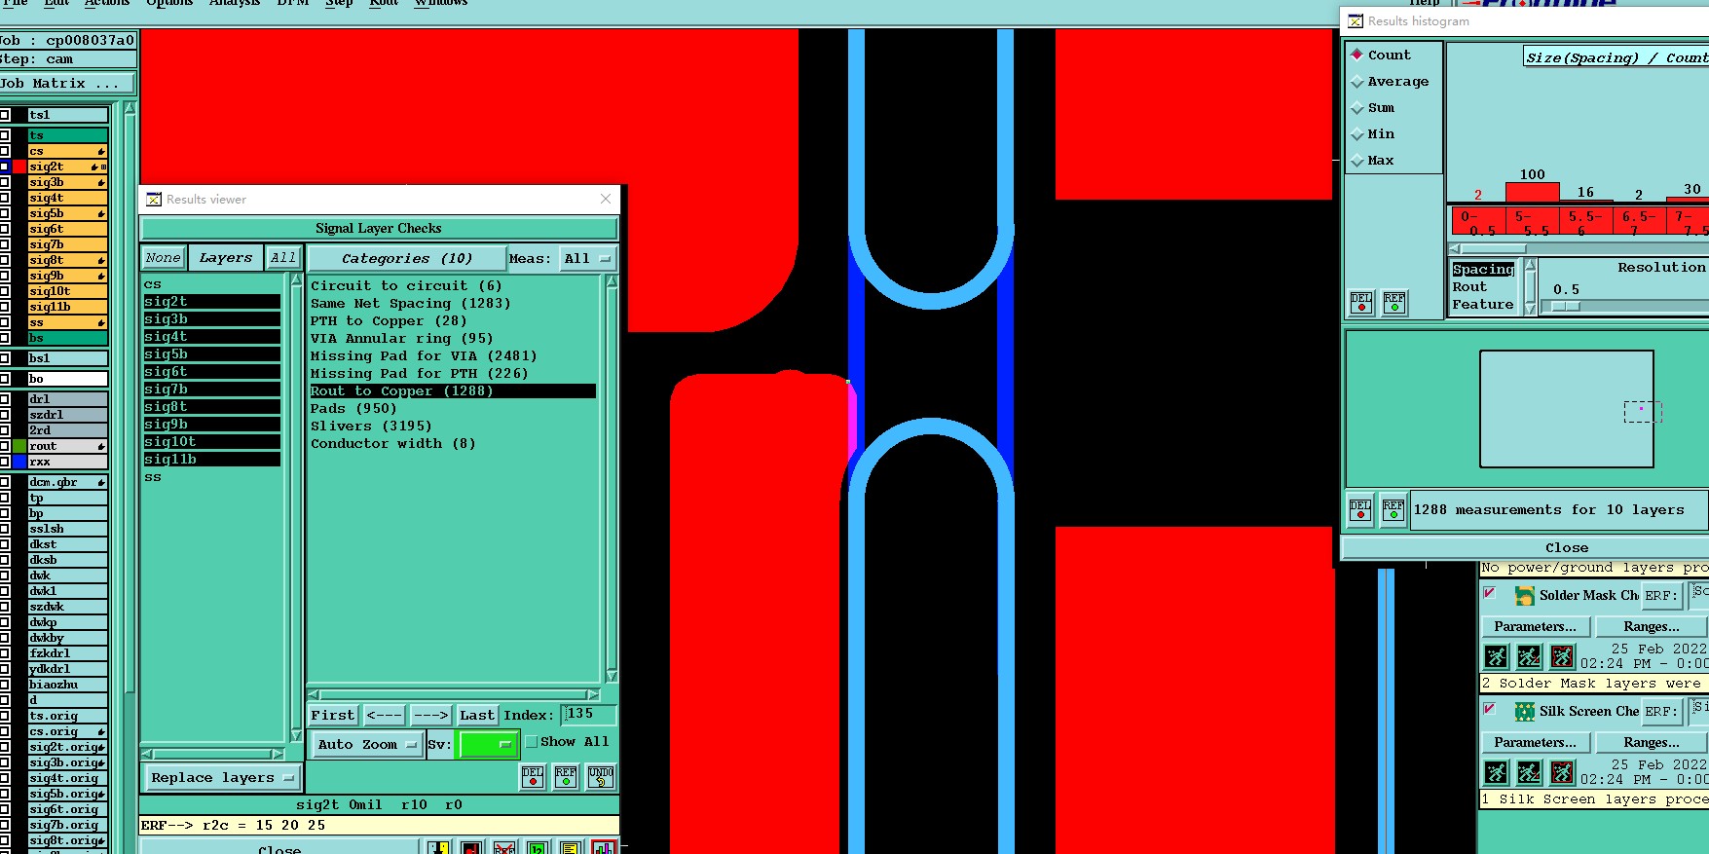Toggle Silk Screen Check checkbox

click(1489, 708)
